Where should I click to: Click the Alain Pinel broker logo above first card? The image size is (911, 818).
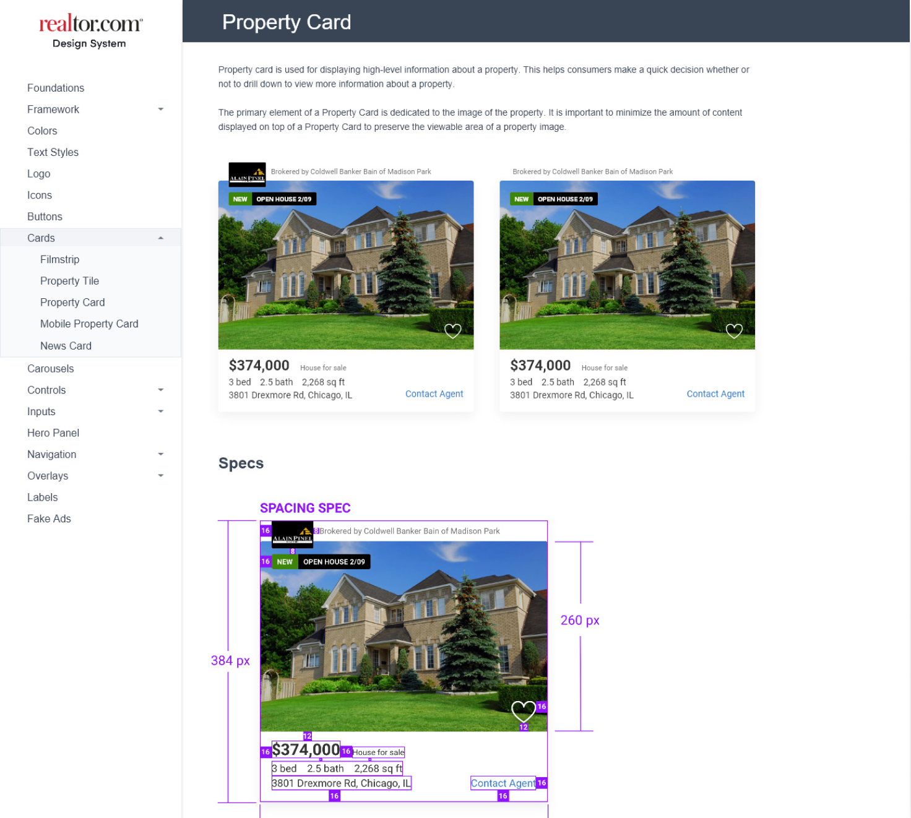(x=247, y=174)
